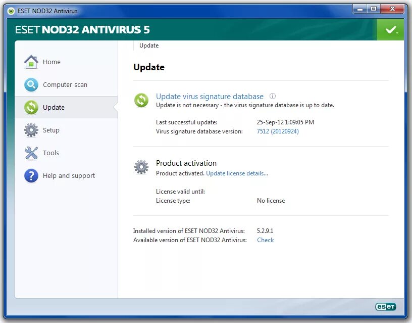This screenshot has height=323, width=412.
Task: Click the Computer scan magnifier icon
Action: tap(31, 85)
